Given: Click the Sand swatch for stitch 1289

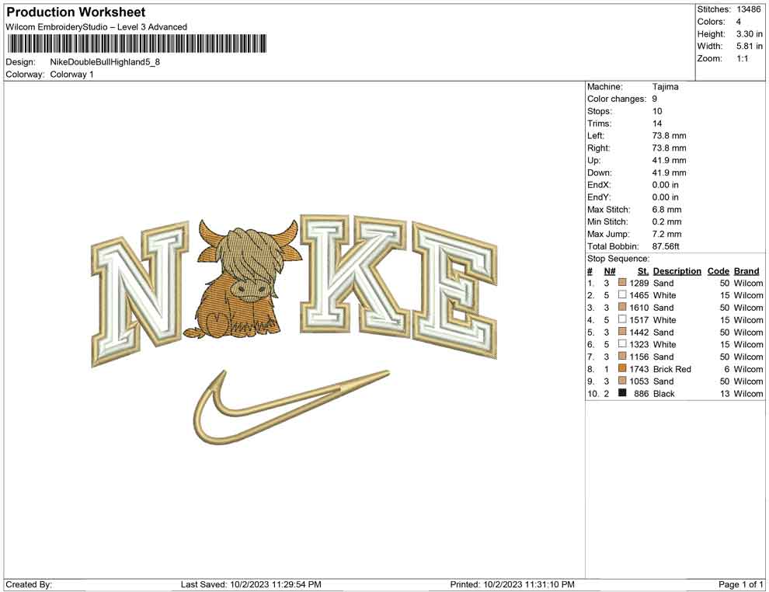Looking at the screenshot, I should coord(622,283).
